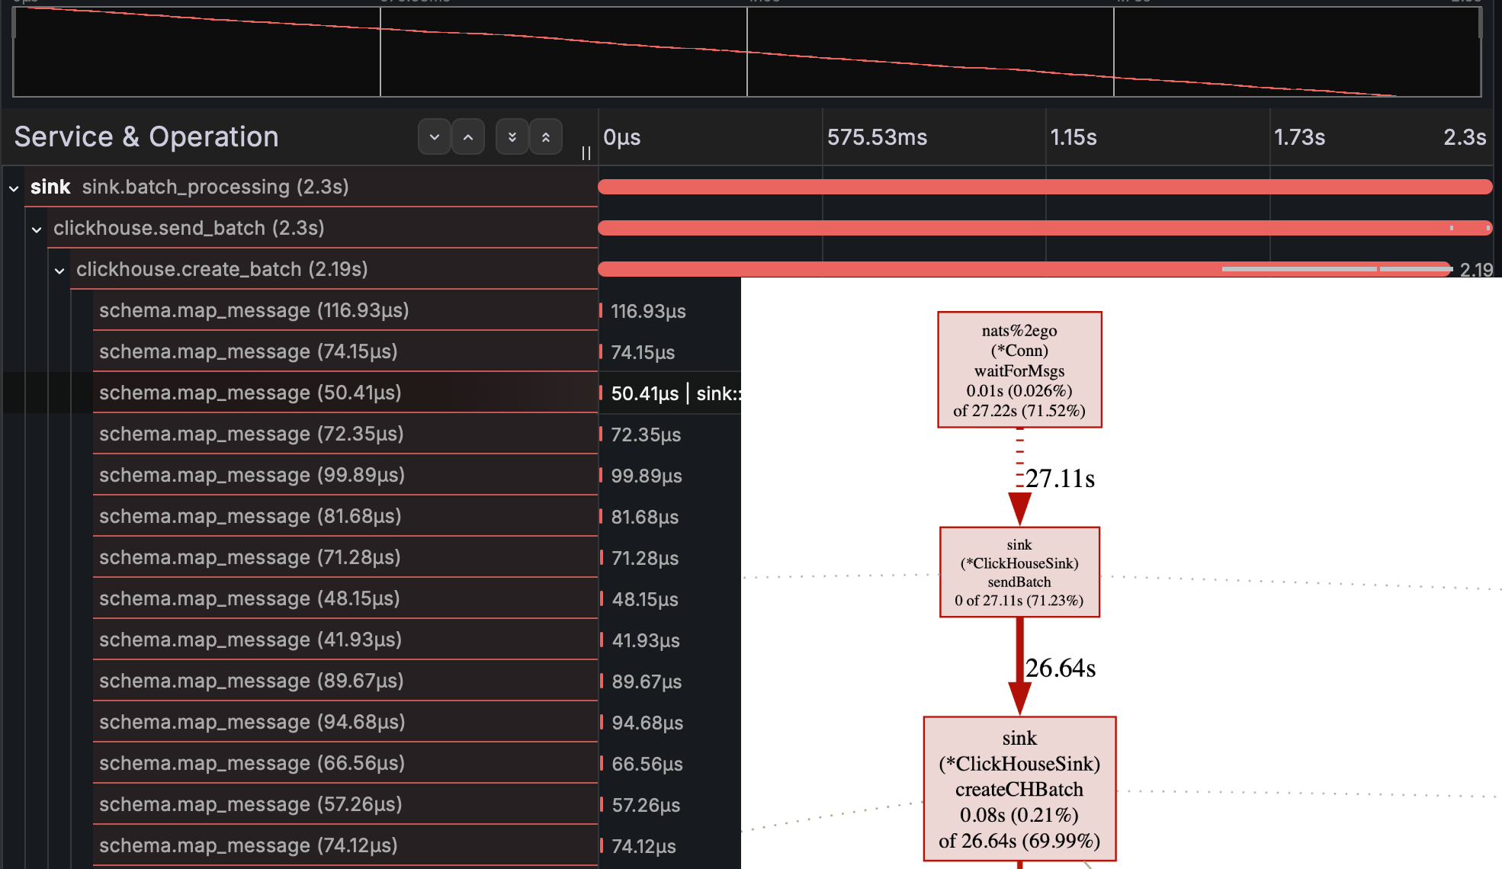This screenshot has width=1502, height=869.
Task: Click the clickhouse.send_batch red duration bar
Action: click(x=1045, y=228)
